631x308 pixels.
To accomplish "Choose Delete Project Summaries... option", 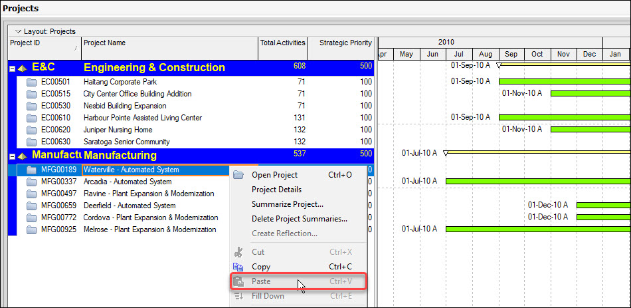I will click(299, 219).
